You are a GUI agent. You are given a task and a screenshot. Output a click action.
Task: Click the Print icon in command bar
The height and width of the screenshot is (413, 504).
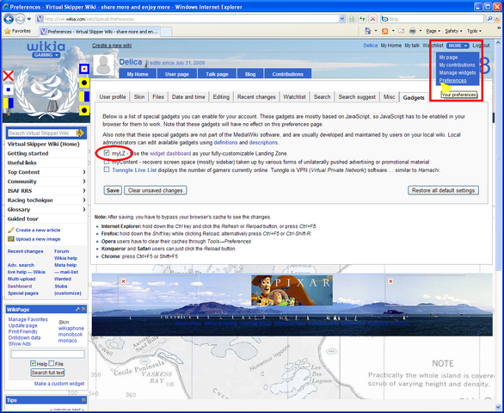tap(412, 31)
